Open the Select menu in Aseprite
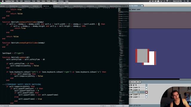191x107 pixels. pos(134,9)
